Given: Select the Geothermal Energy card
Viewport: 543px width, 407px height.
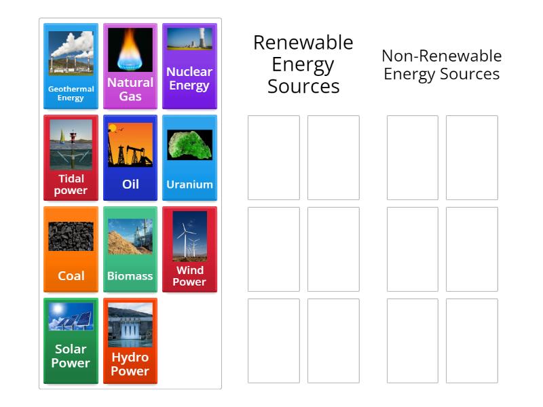Looking at the screenshot, I should click(x=71, y=65).
